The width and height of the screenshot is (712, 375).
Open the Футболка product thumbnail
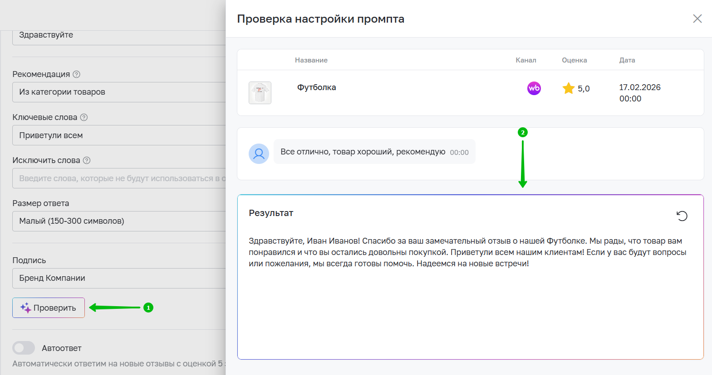pos(260,93)
